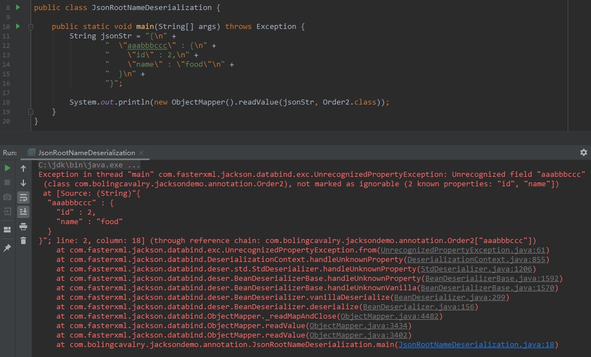The width and height of the screenshot is (591, 357).
Task: Open ObjectMapper.java:4482 link
Action: coord(390,316)
